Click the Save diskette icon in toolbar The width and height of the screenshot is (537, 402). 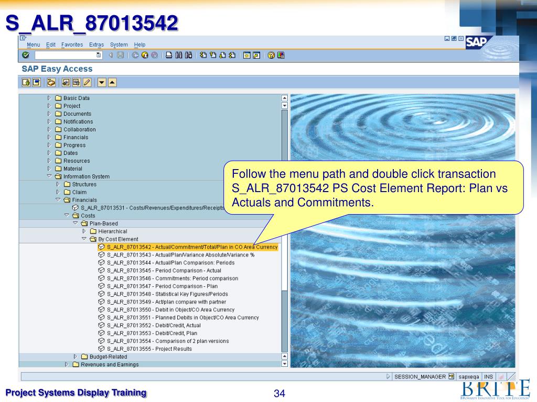tap(120, 55)
